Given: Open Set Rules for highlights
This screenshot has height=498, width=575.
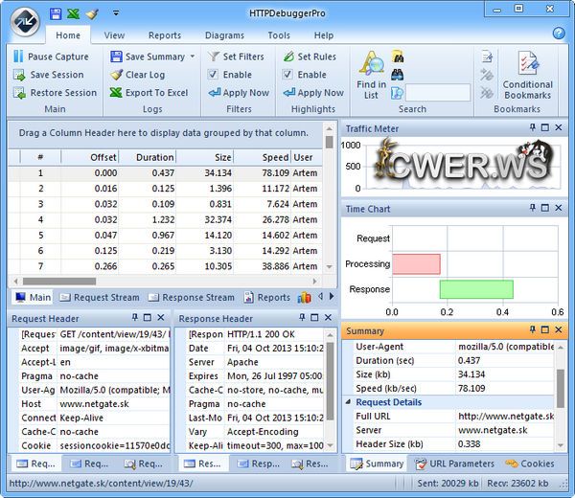Looking at the screenshot, I should tap(310, 57).
